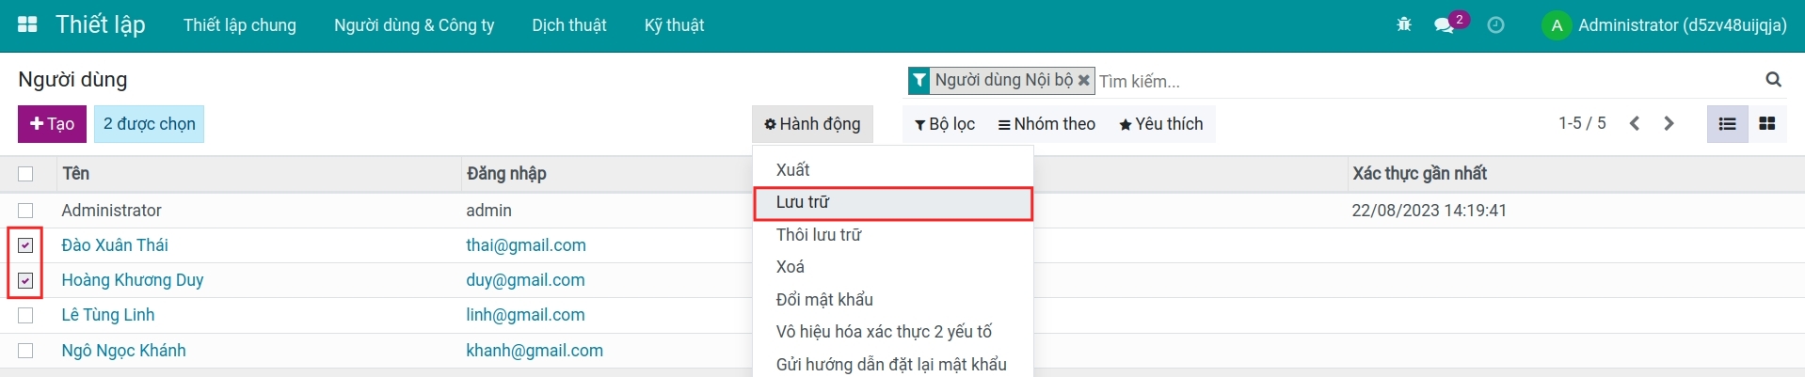1805x377 pixels.
Task: Open Kỹ thuật menu
Action: pyautogui.click(x=674, y=25)
